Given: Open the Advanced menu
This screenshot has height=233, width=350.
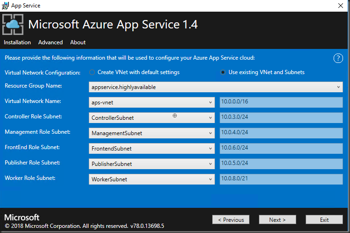Looking at the screenshot, I should click(x=50, y=42).
